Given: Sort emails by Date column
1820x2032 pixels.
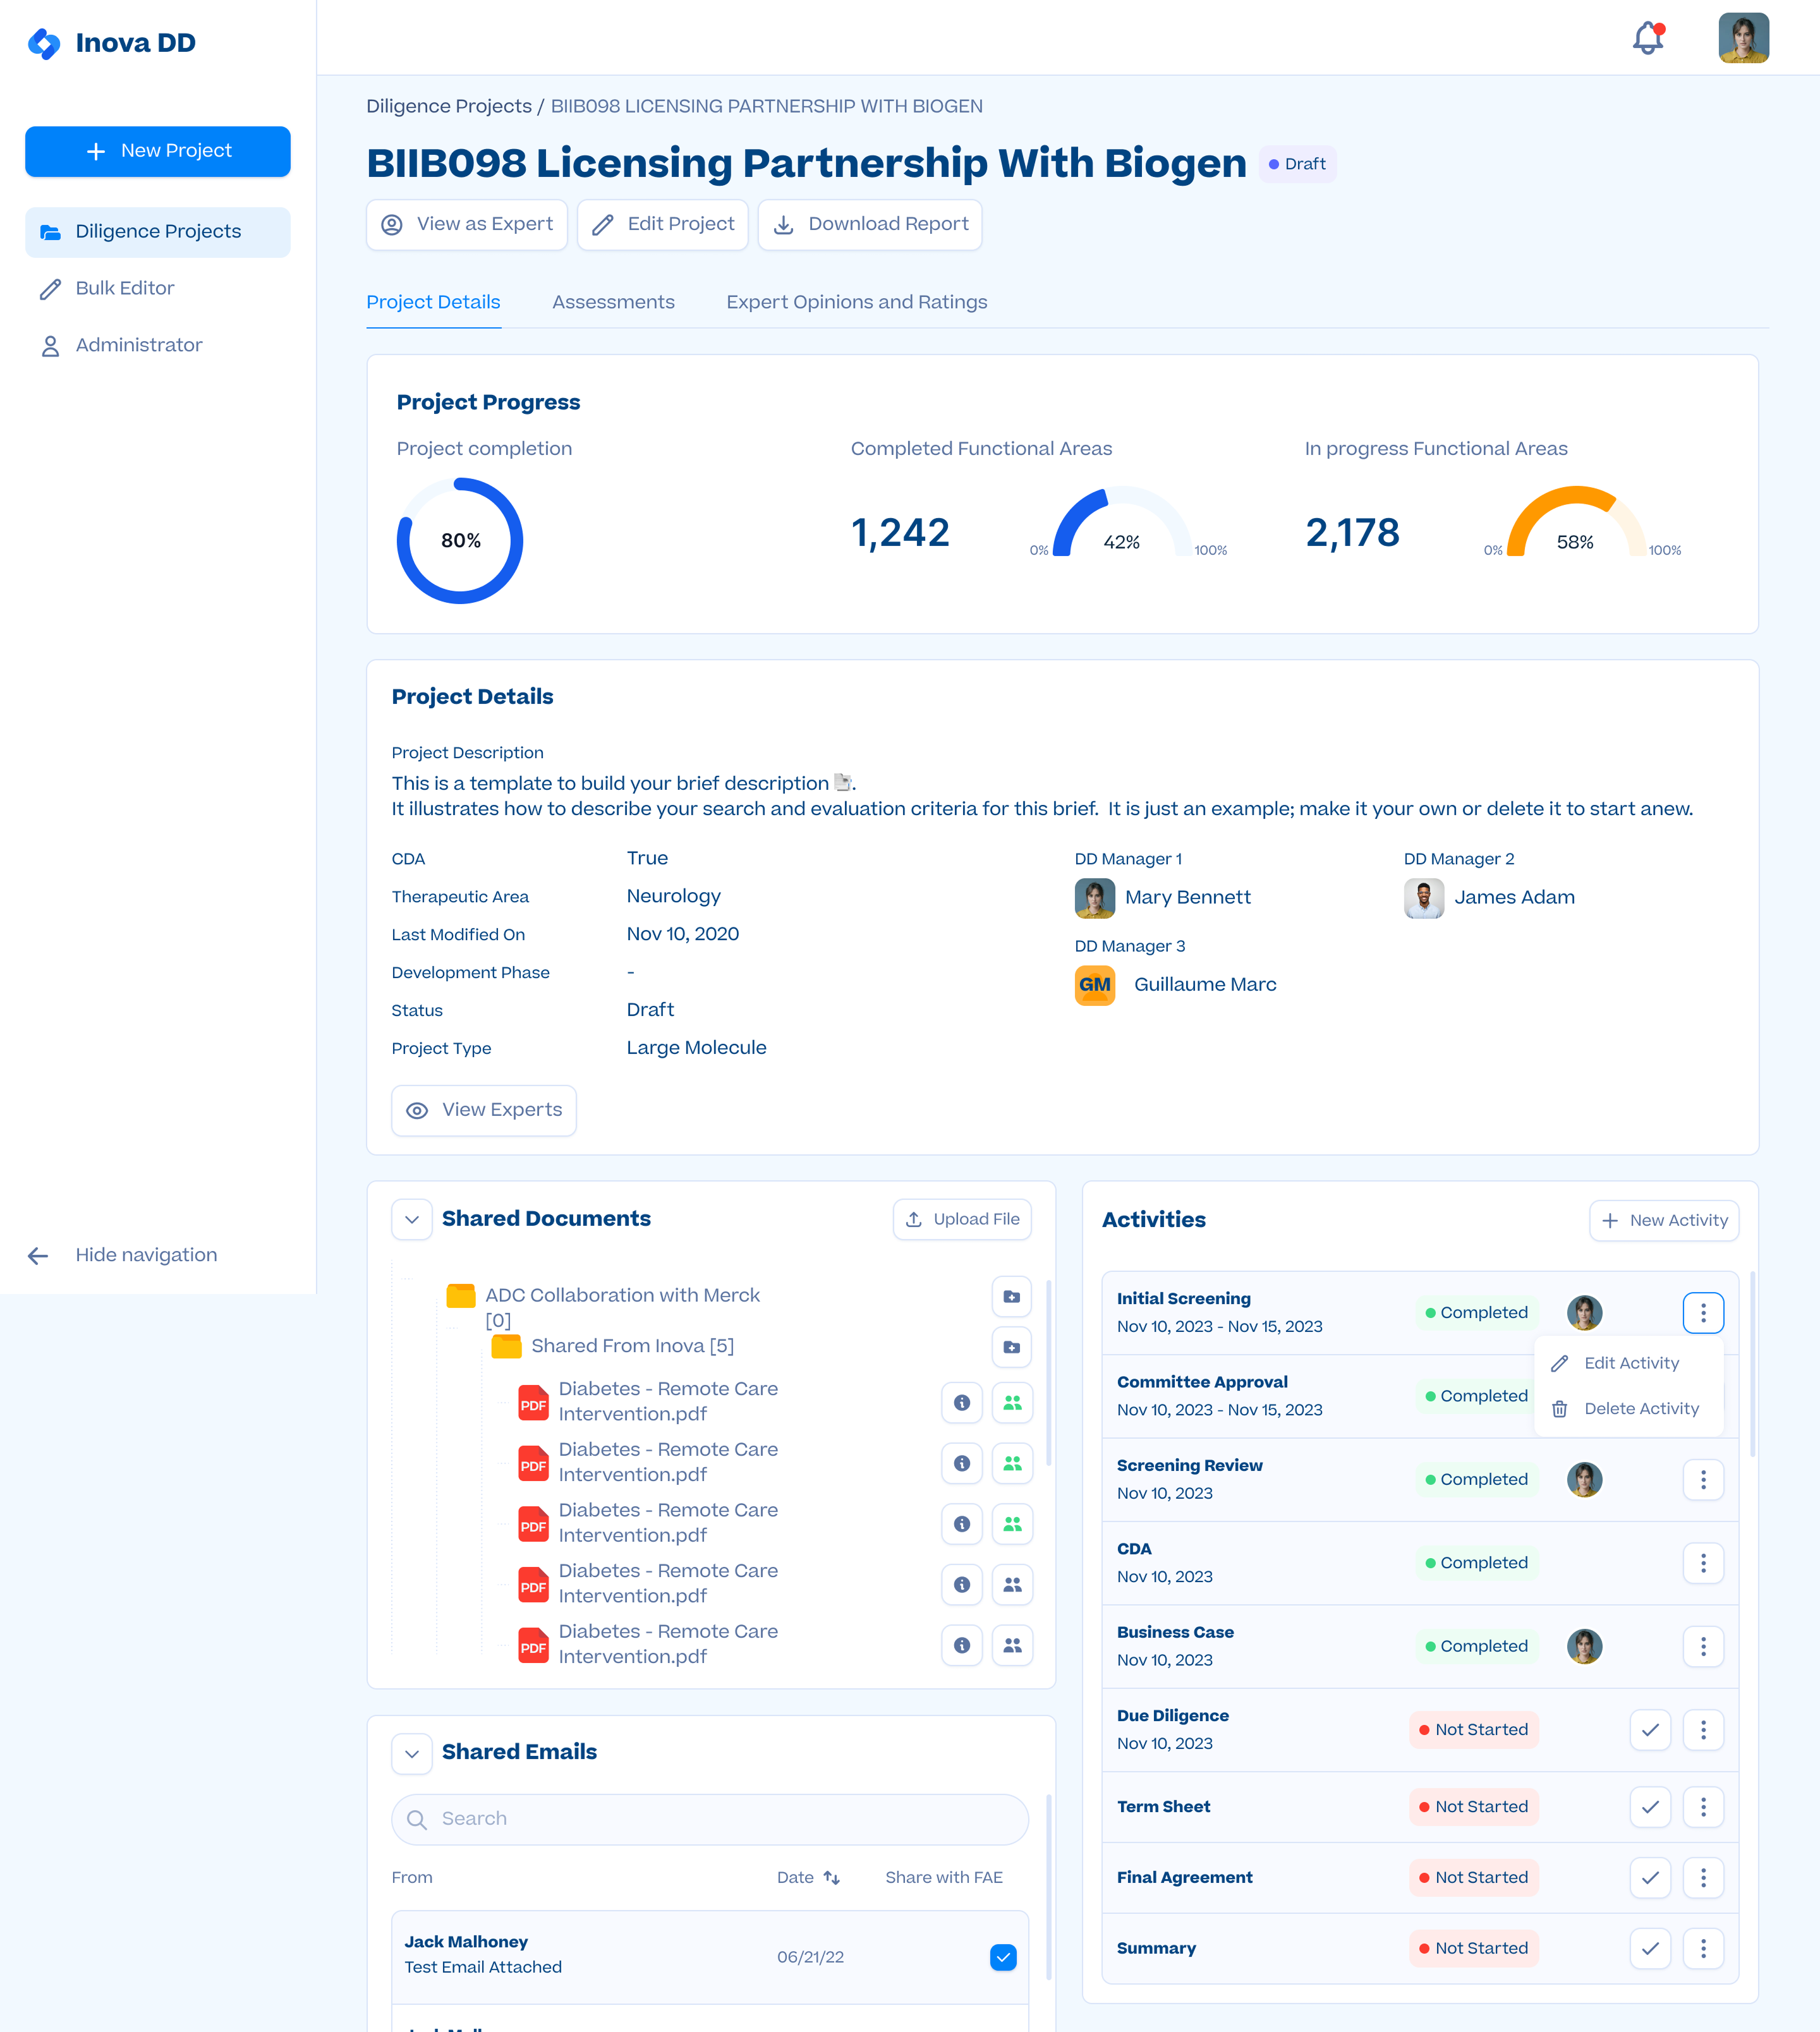Looking at the screenshot, I should [808, 1878].
